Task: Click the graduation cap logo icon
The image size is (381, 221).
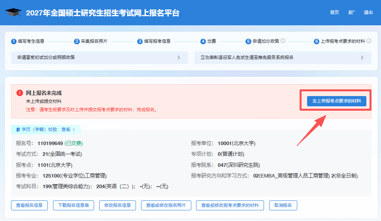Action: [13, 12]
